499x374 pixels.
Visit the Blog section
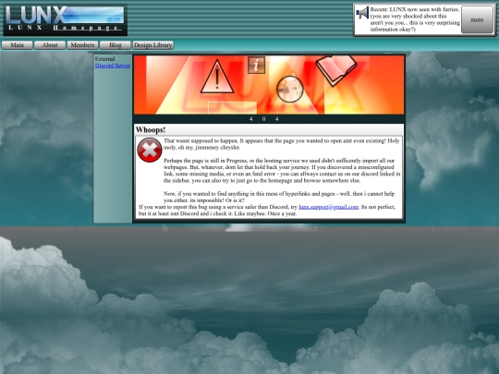(116, 45)
